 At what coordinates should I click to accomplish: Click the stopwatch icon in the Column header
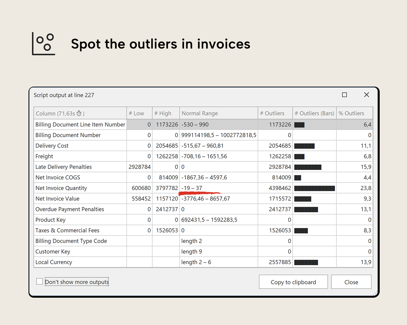coord(79,113)
